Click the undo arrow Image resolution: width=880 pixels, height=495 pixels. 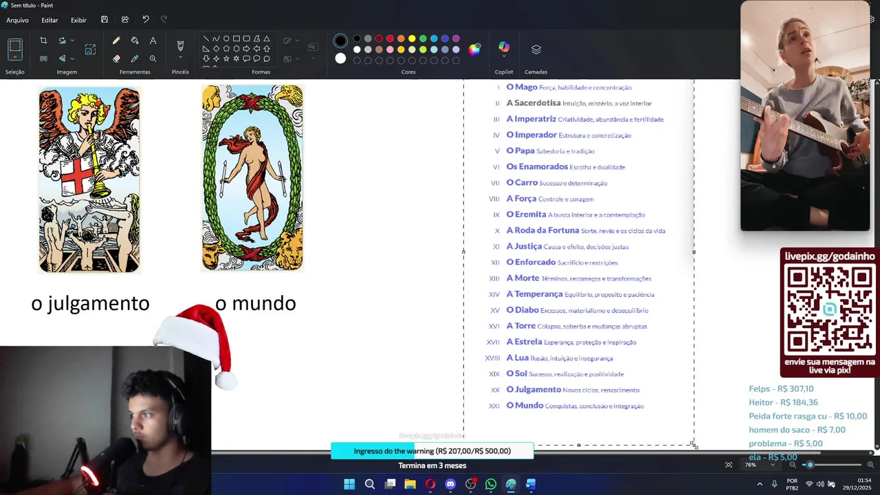[x=146, y=20]
